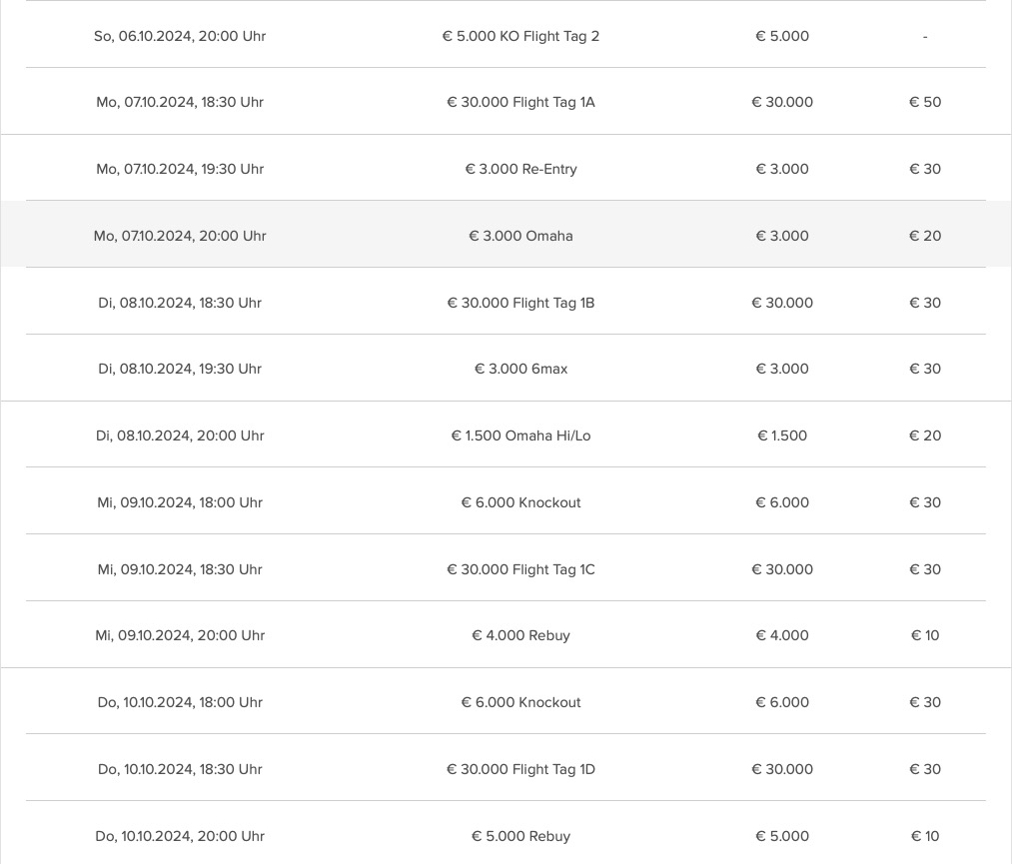Click the Di, 08.10.2024, 19:30 Uhr date

pyautogui.click(x=180, y=369)
